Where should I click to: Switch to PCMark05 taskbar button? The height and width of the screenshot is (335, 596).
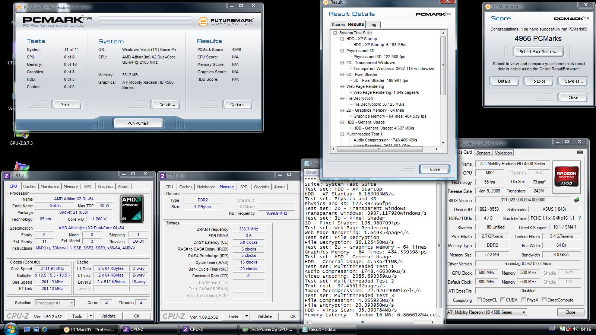(x=89, y=329)
